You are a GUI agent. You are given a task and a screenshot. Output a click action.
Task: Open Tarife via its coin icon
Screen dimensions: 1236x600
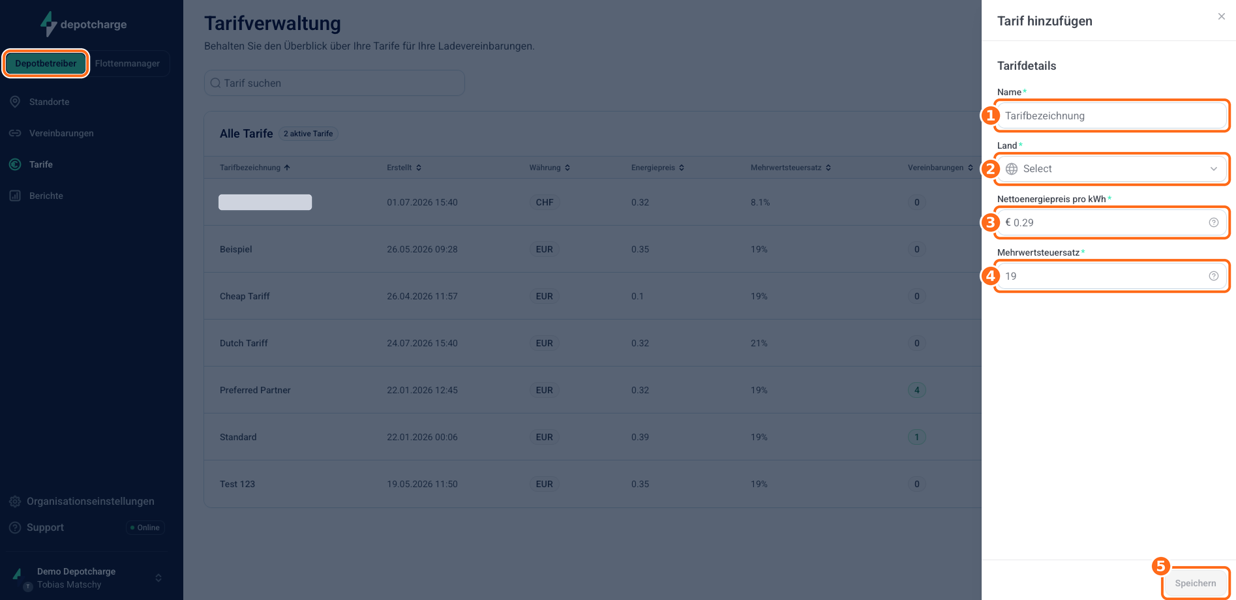pos(15,164)
